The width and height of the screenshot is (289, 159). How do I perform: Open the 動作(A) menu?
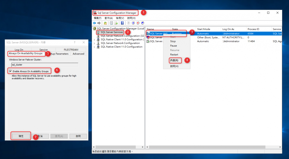pos(109,18)
